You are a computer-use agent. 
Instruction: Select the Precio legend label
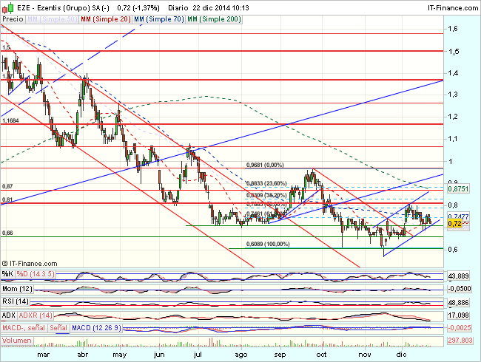tap(13, 19)
